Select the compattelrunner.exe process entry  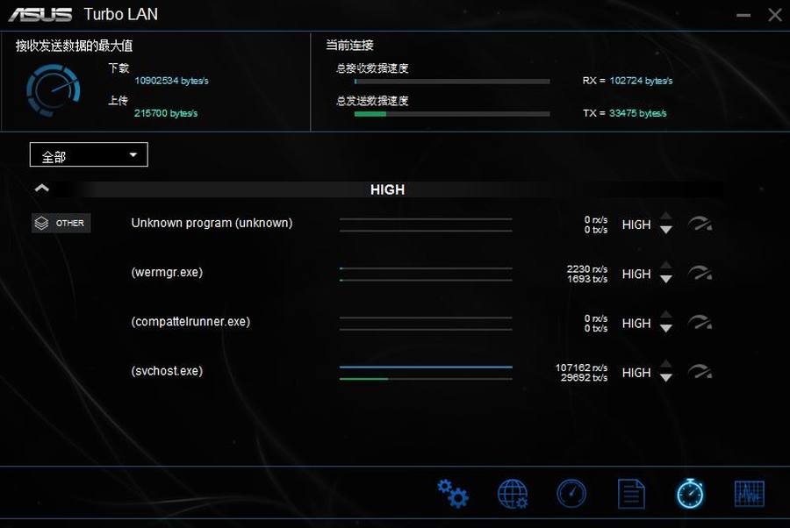(190, 322)
